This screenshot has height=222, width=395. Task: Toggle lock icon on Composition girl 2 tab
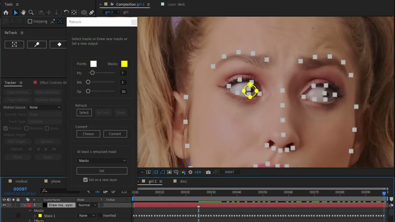click(x=112, y=4)
